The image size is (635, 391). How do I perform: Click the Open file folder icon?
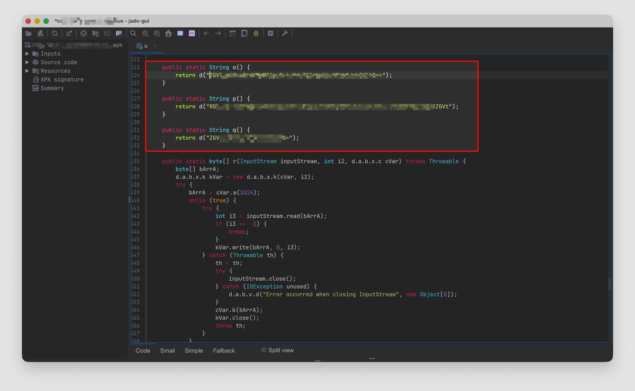point(29,33)
